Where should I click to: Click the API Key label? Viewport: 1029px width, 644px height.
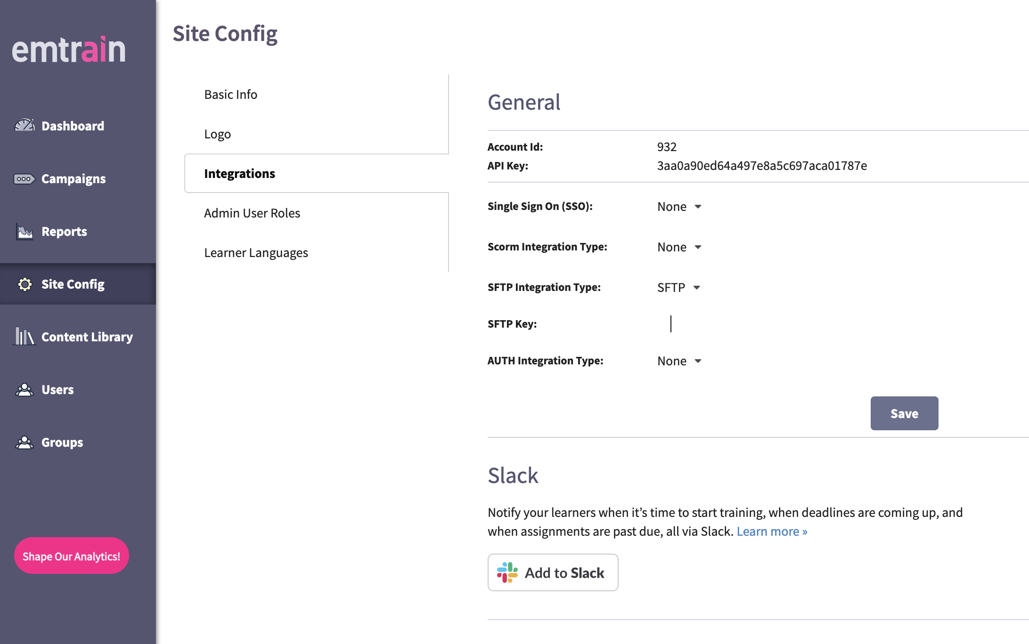click(508, 166)
